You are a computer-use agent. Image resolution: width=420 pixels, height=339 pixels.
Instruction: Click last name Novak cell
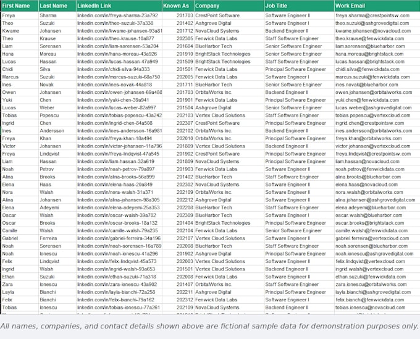coord(57,85)
